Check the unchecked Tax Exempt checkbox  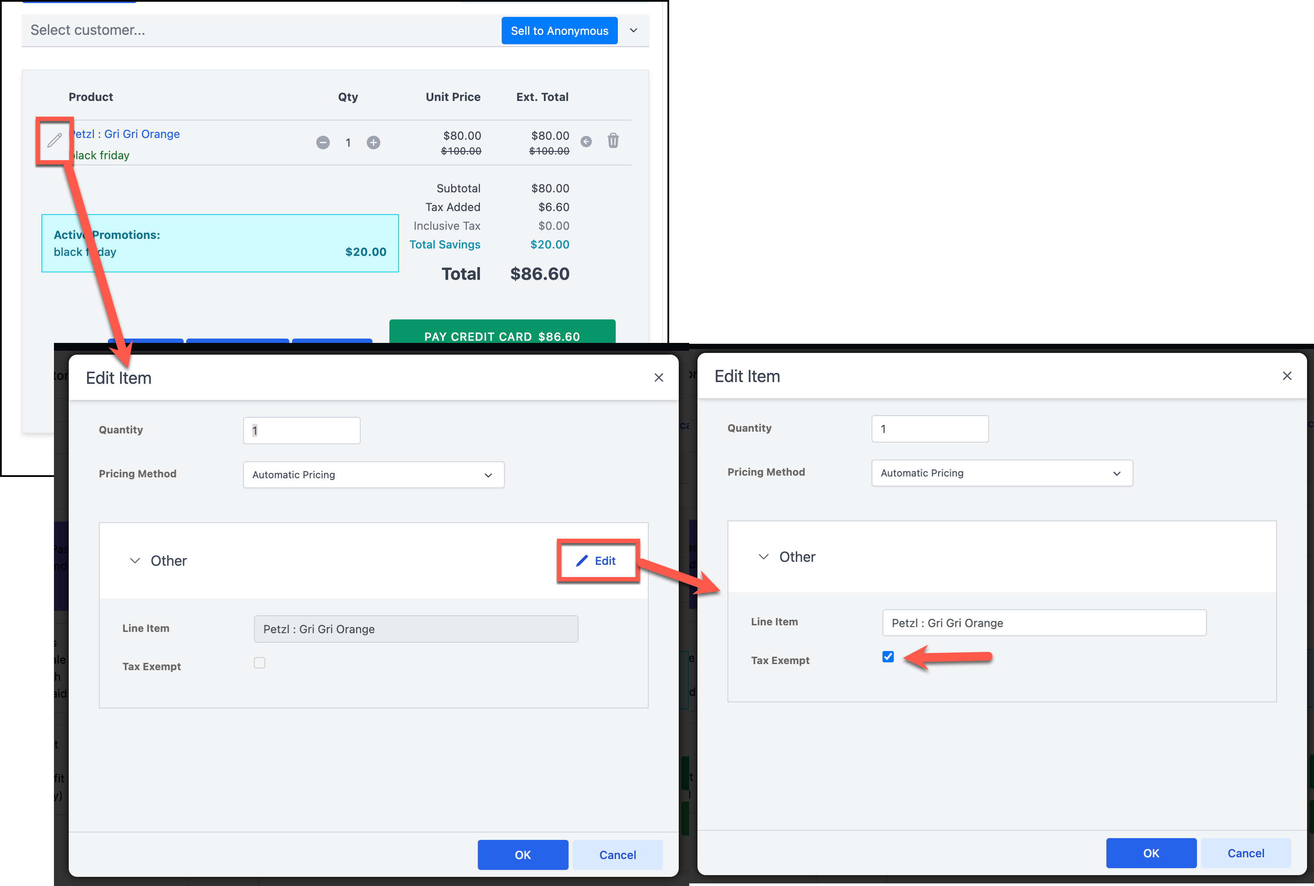coord(259,663)
